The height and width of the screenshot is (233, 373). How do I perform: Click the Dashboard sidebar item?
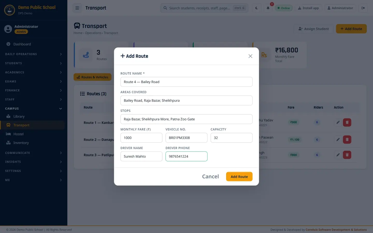coord(32,44)
